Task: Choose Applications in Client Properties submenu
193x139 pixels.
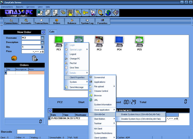Action: [x=102, y=82]
